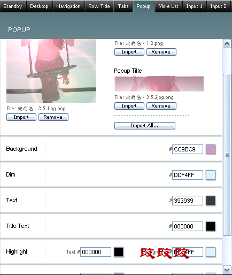Viewport: 232px width, 275px height.
Task: Open the Input 2 tab
Action: pos(218,6)
